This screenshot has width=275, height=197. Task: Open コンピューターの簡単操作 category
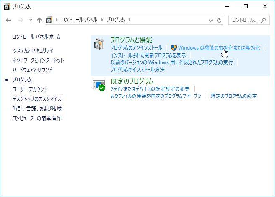36,118
